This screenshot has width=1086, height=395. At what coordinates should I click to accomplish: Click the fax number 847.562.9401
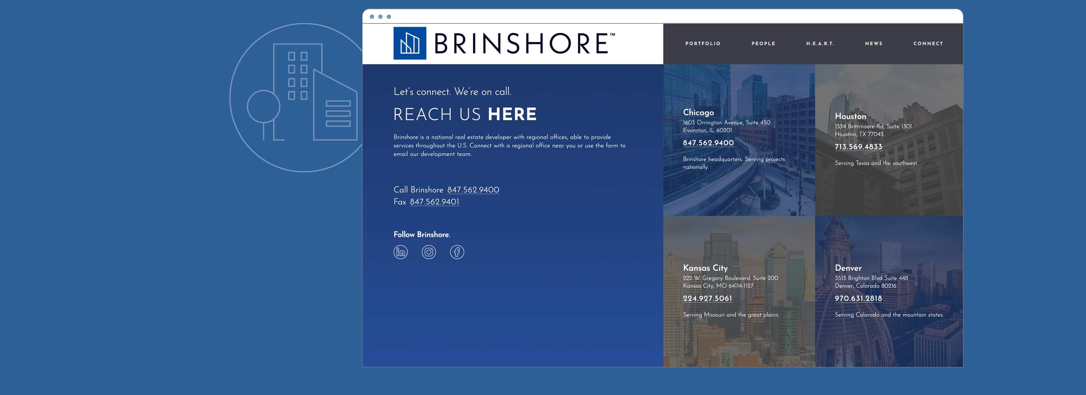click(434, 202)
